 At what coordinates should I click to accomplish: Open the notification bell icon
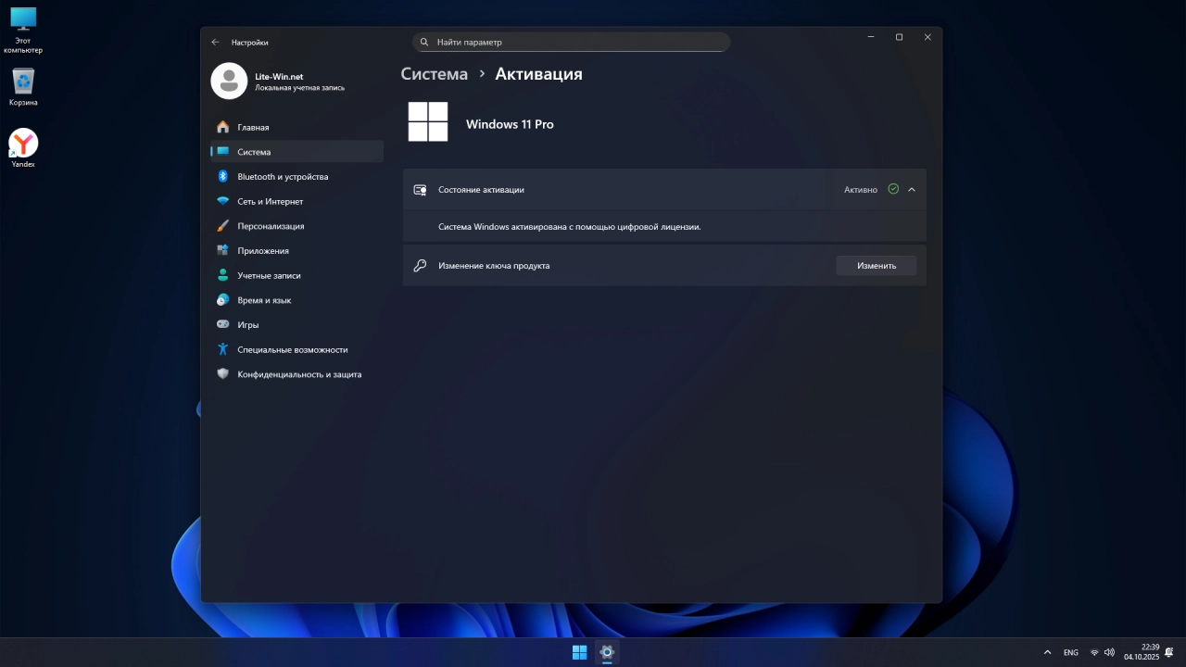coord(1169,652)
